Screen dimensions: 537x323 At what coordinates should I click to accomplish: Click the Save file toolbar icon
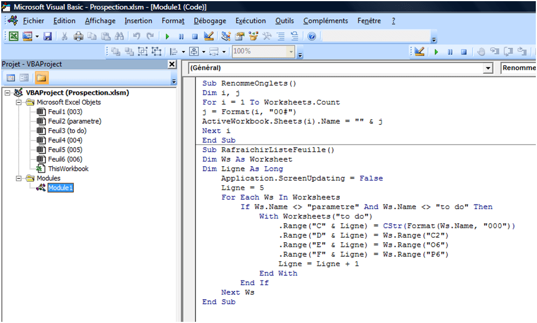pos(48,36)
